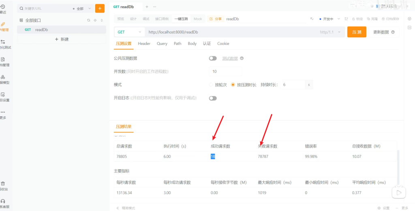Click the refresh icon beside 全部接口

point(88,20)
